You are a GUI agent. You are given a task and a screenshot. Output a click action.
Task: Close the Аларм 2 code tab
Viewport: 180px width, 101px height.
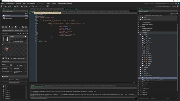pos(36,11)
